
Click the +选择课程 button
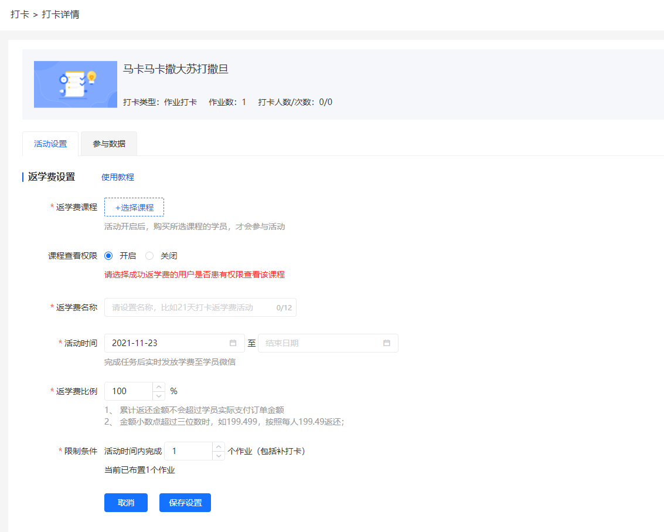[134, 206]
